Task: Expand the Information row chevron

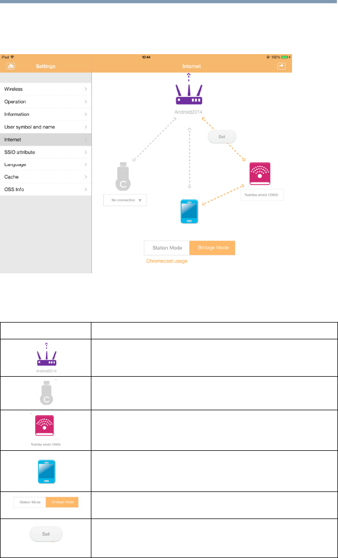Action: coord(86,114)
